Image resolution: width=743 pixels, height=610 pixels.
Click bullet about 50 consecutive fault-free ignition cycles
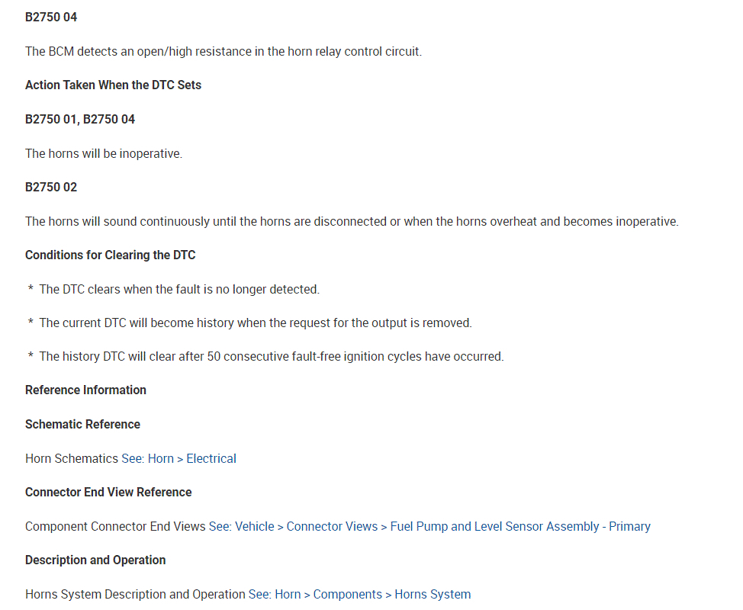click(x=271, y=356)
